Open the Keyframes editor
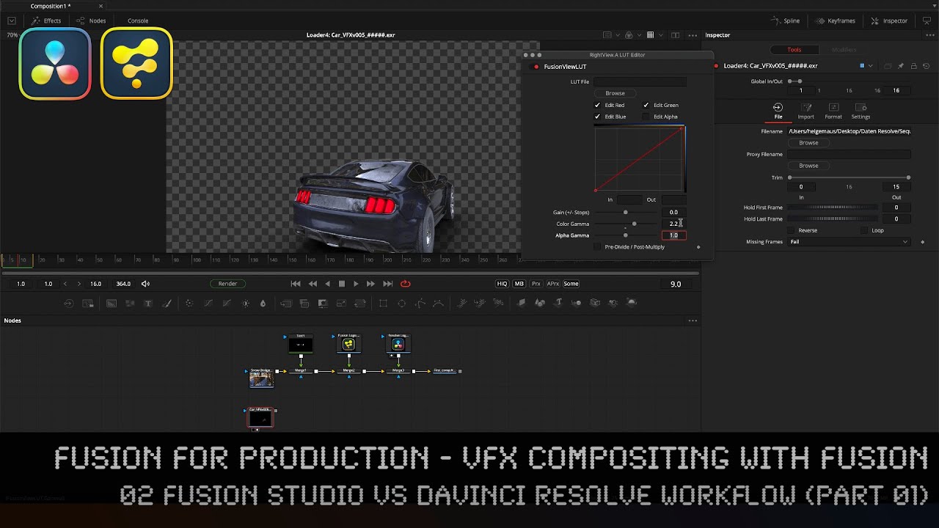This screenshot has height=528, width=939. [x=835, y=21]
